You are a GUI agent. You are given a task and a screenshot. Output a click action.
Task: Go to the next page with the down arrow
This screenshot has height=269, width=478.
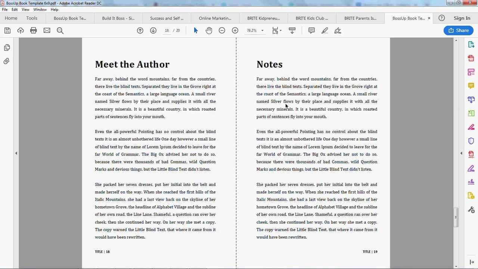coord(153,31)
